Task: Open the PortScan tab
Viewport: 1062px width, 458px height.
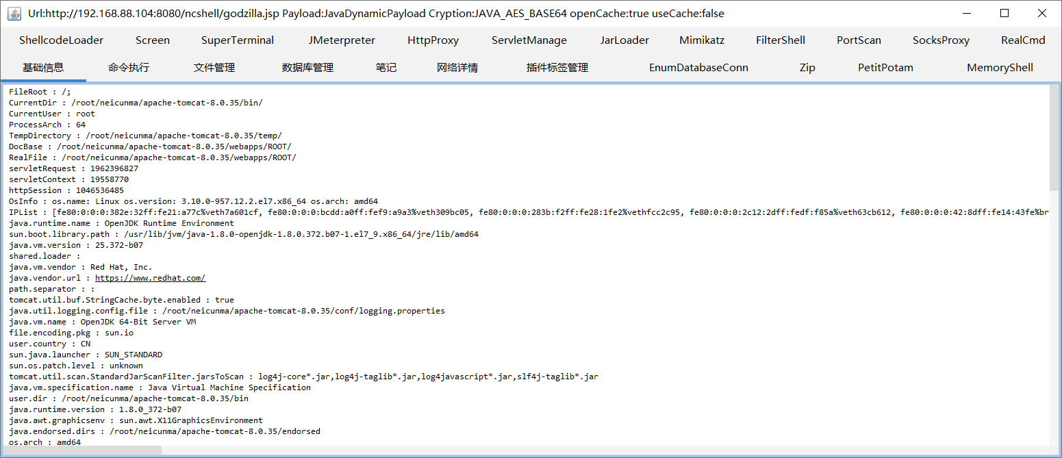Action: tap(859, 40)
